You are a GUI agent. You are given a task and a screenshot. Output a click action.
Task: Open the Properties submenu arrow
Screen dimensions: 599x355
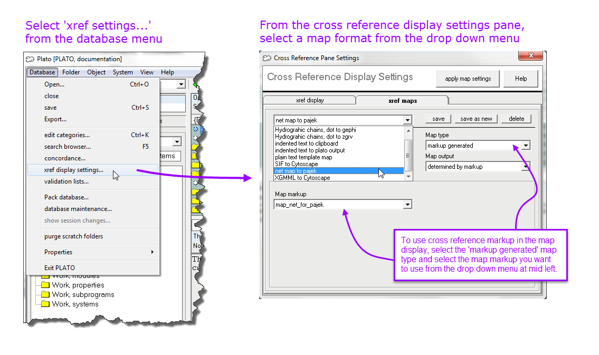[x=153, y=252]
